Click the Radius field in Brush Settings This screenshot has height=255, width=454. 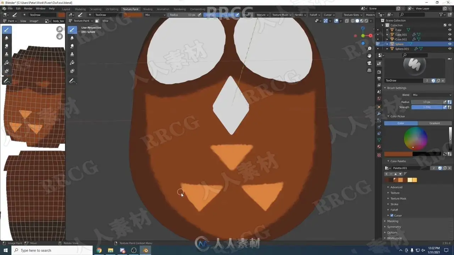coord(427,102)
